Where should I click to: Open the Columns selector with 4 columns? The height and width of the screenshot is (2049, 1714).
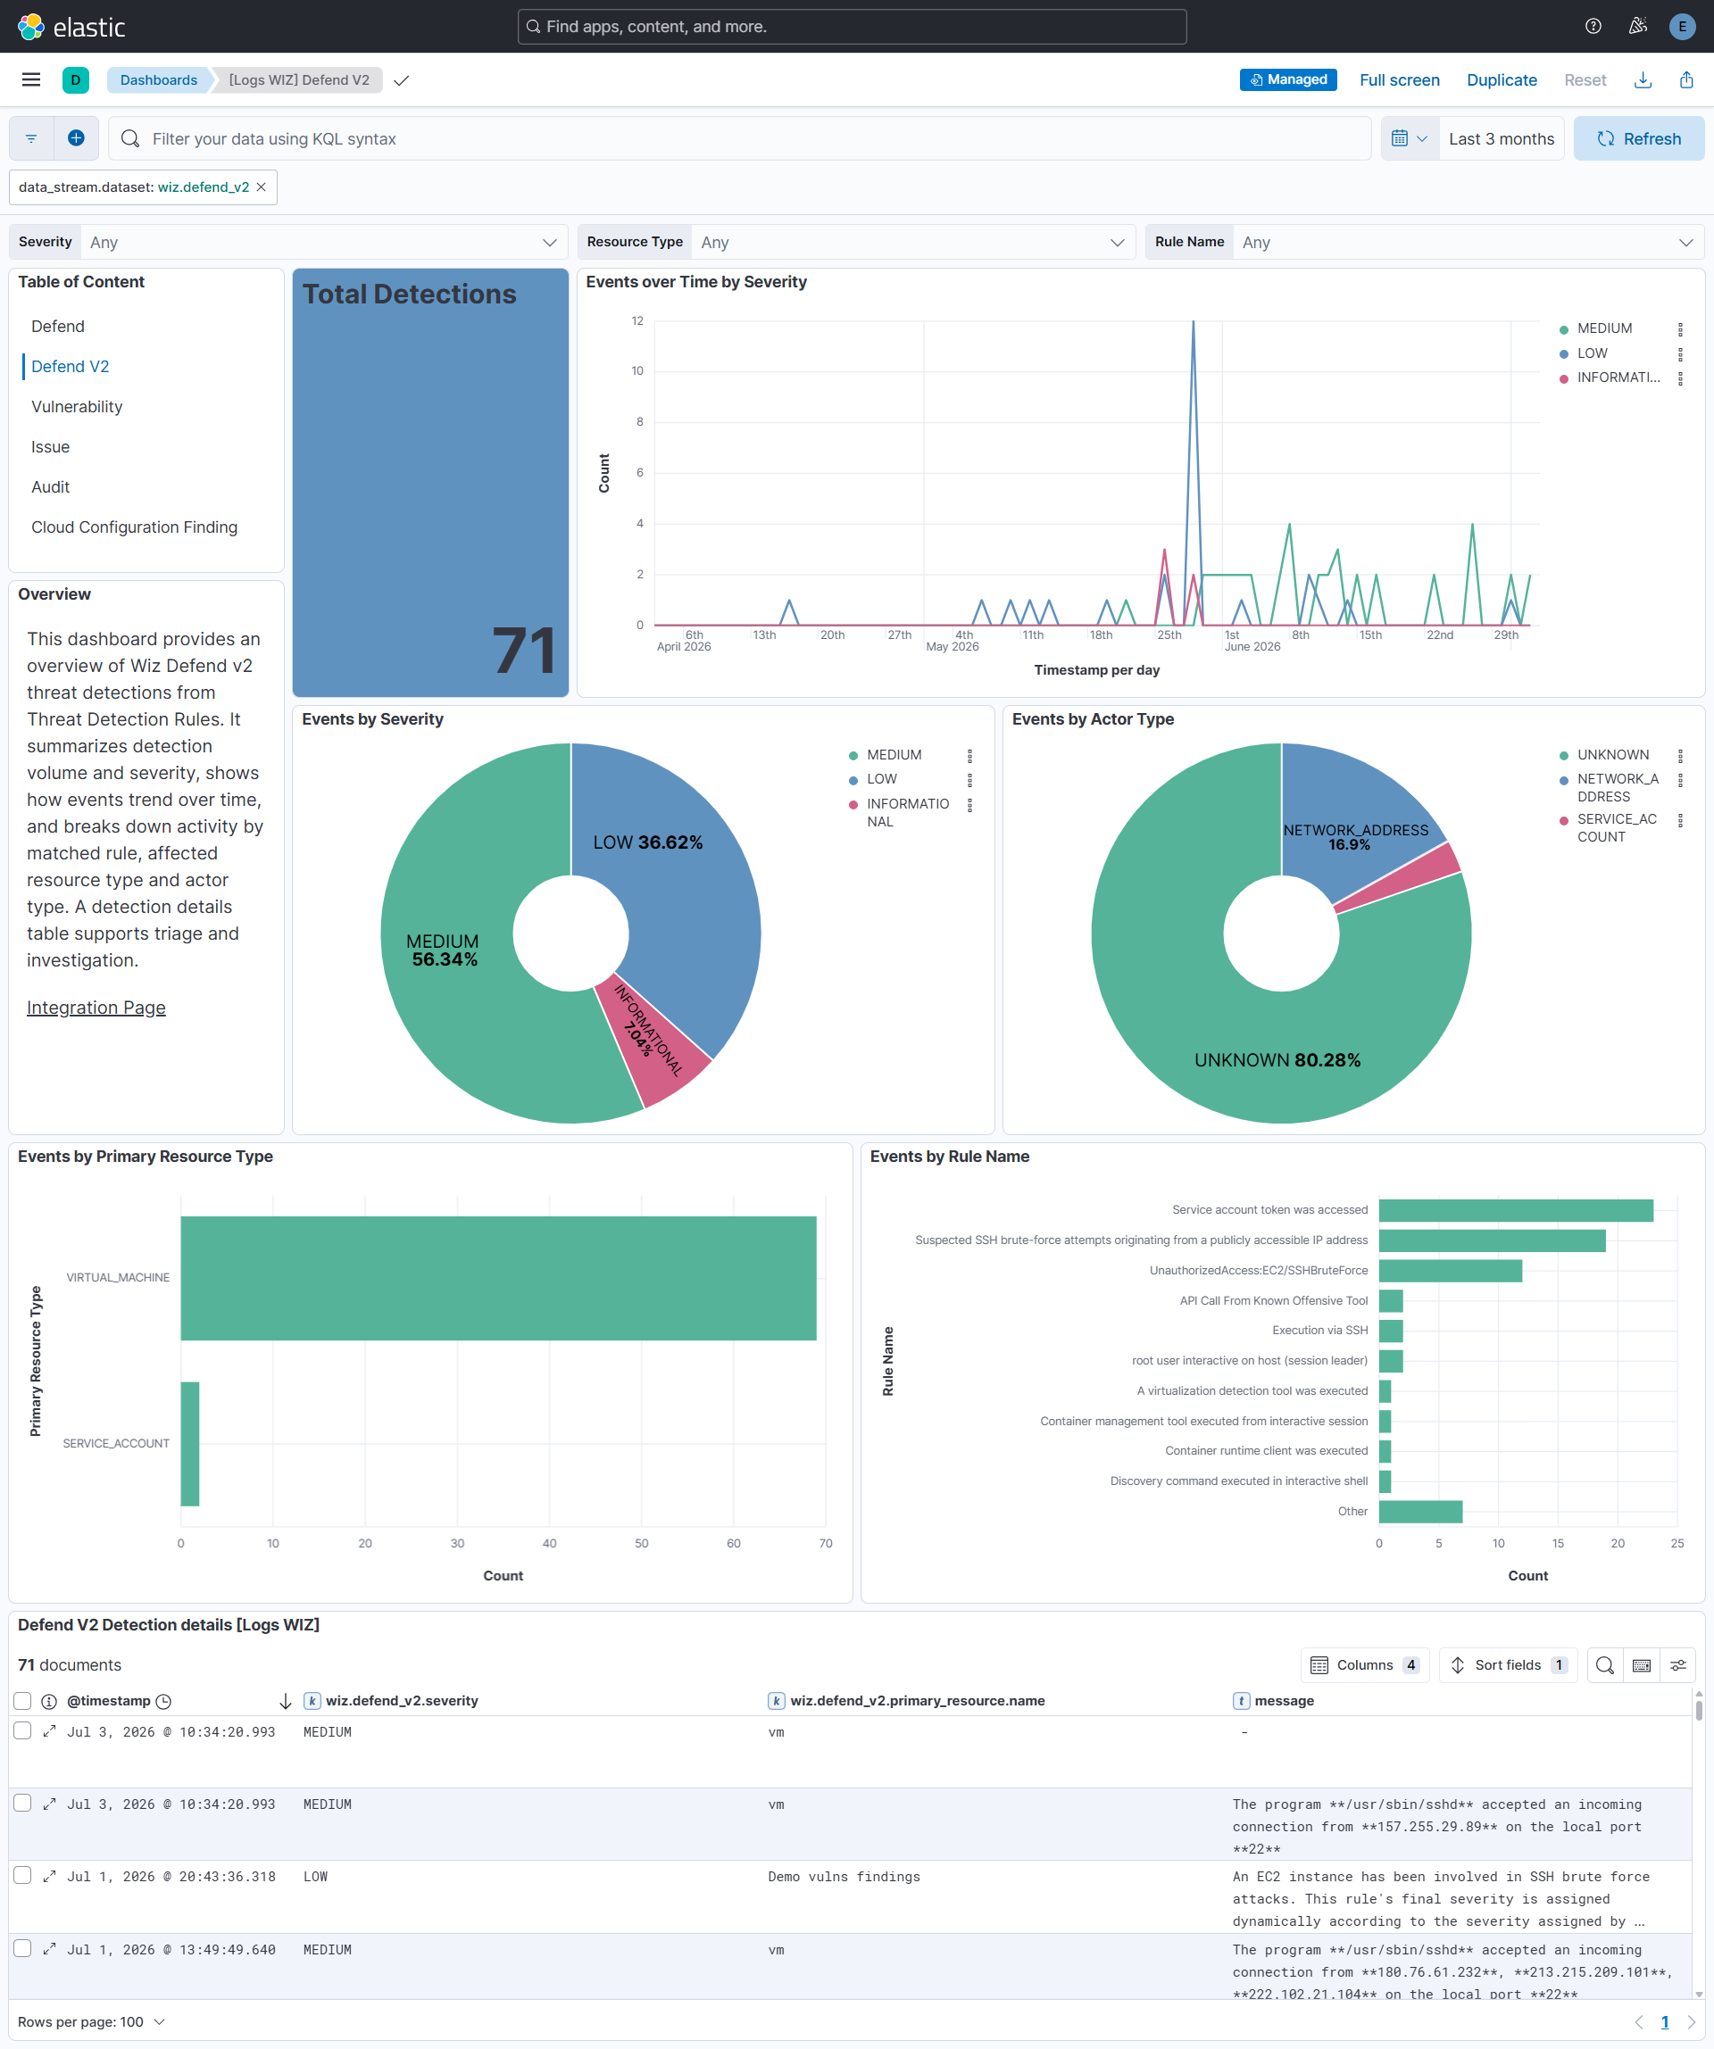click(x=1365, y=1665)
